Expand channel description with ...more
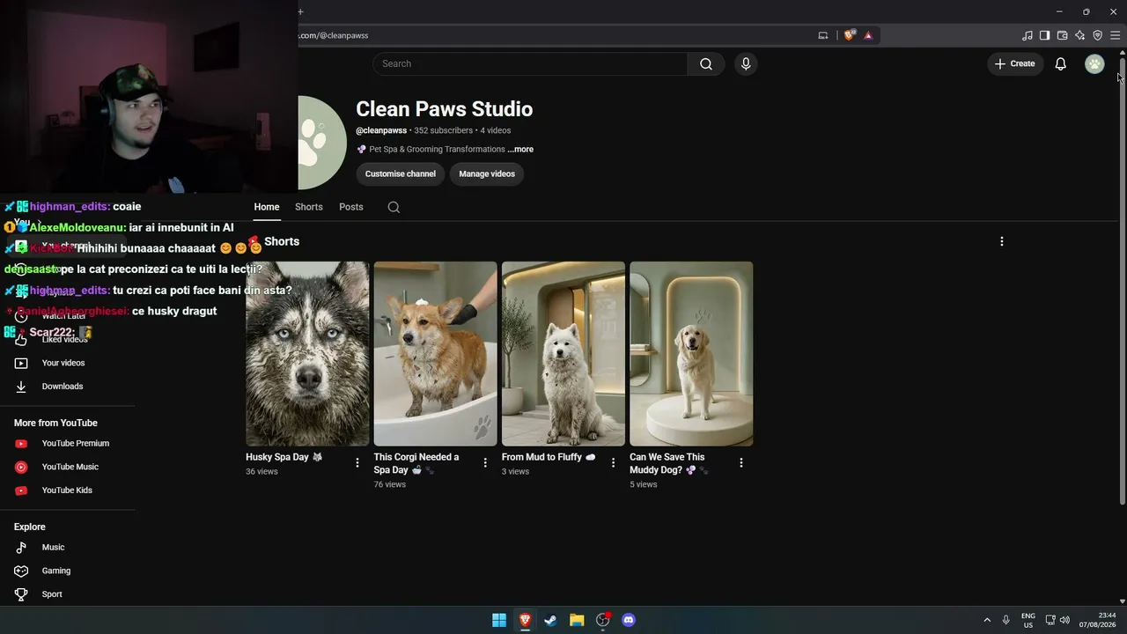 (x=520, y=150)
